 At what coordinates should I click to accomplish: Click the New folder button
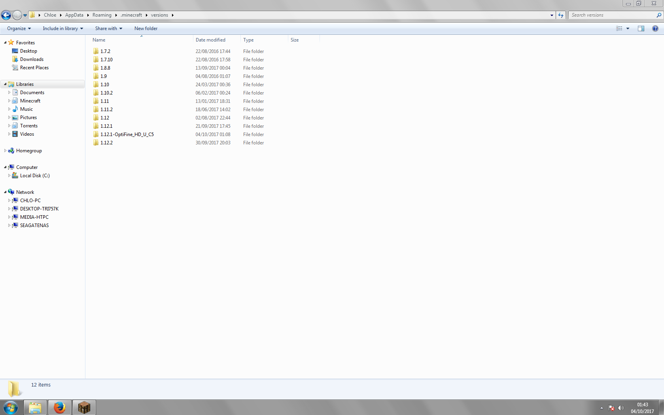[146, 28]
